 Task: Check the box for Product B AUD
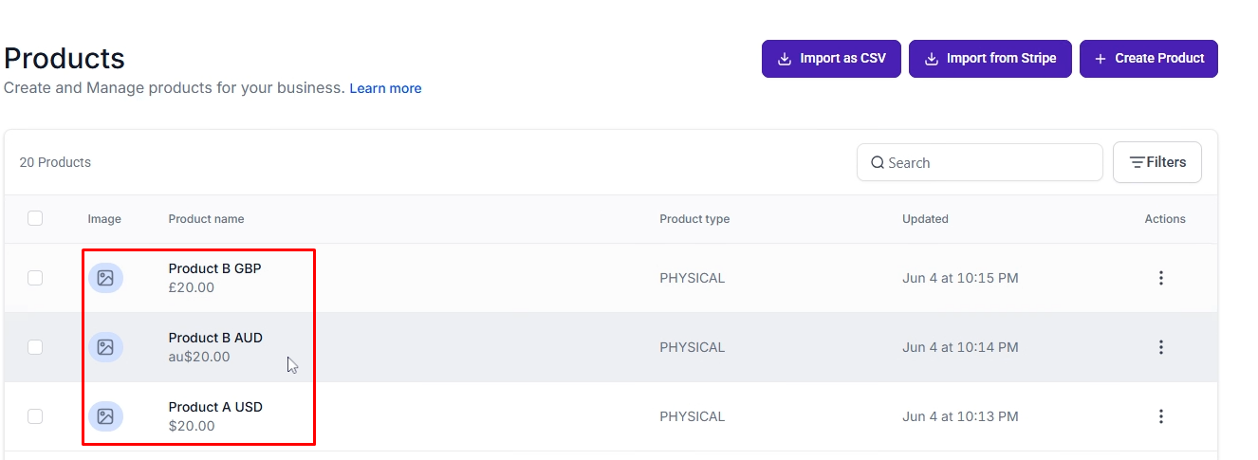(35, 347)
